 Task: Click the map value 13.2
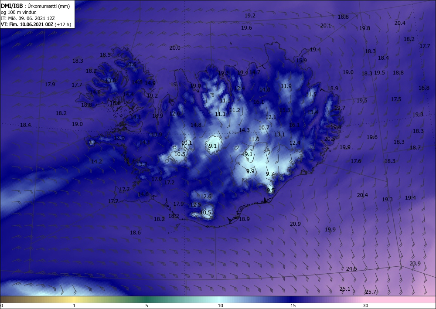click(x=142, y=164)
